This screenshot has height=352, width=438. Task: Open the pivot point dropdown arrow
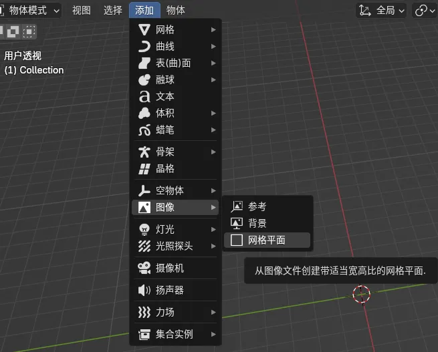click(x=433, y=11)
